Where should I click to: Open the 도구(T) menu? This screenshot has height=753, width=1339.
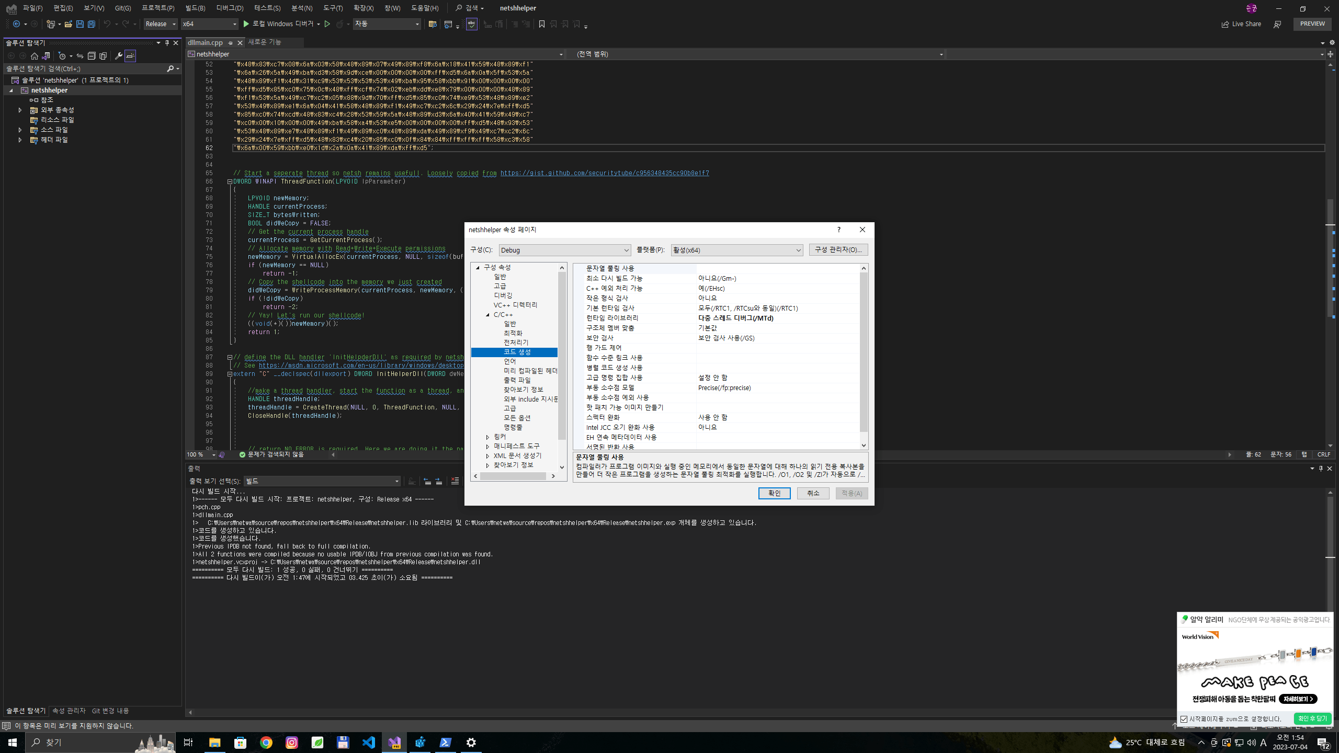point(333,8)
